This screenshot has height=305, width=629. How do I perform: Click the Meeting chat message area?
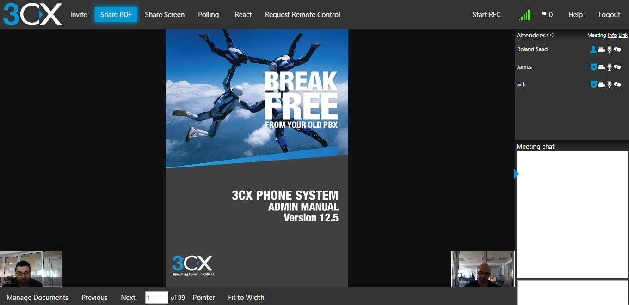click(x=573, y=215)
